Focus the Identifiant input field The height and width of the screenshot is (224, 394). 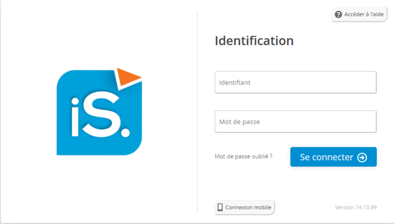tap(295, 82)
